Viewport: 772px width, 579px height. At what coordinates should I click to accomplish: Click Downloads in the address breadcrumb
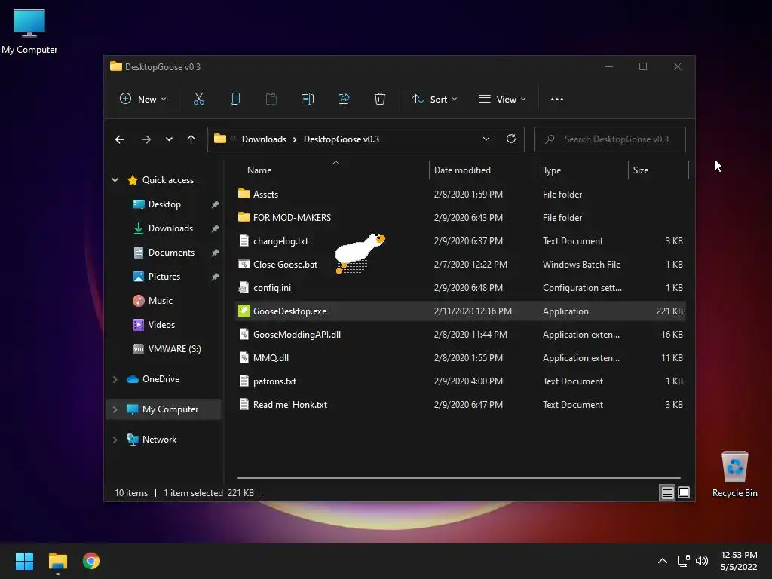pyautogui.click(x=264, y=139)
